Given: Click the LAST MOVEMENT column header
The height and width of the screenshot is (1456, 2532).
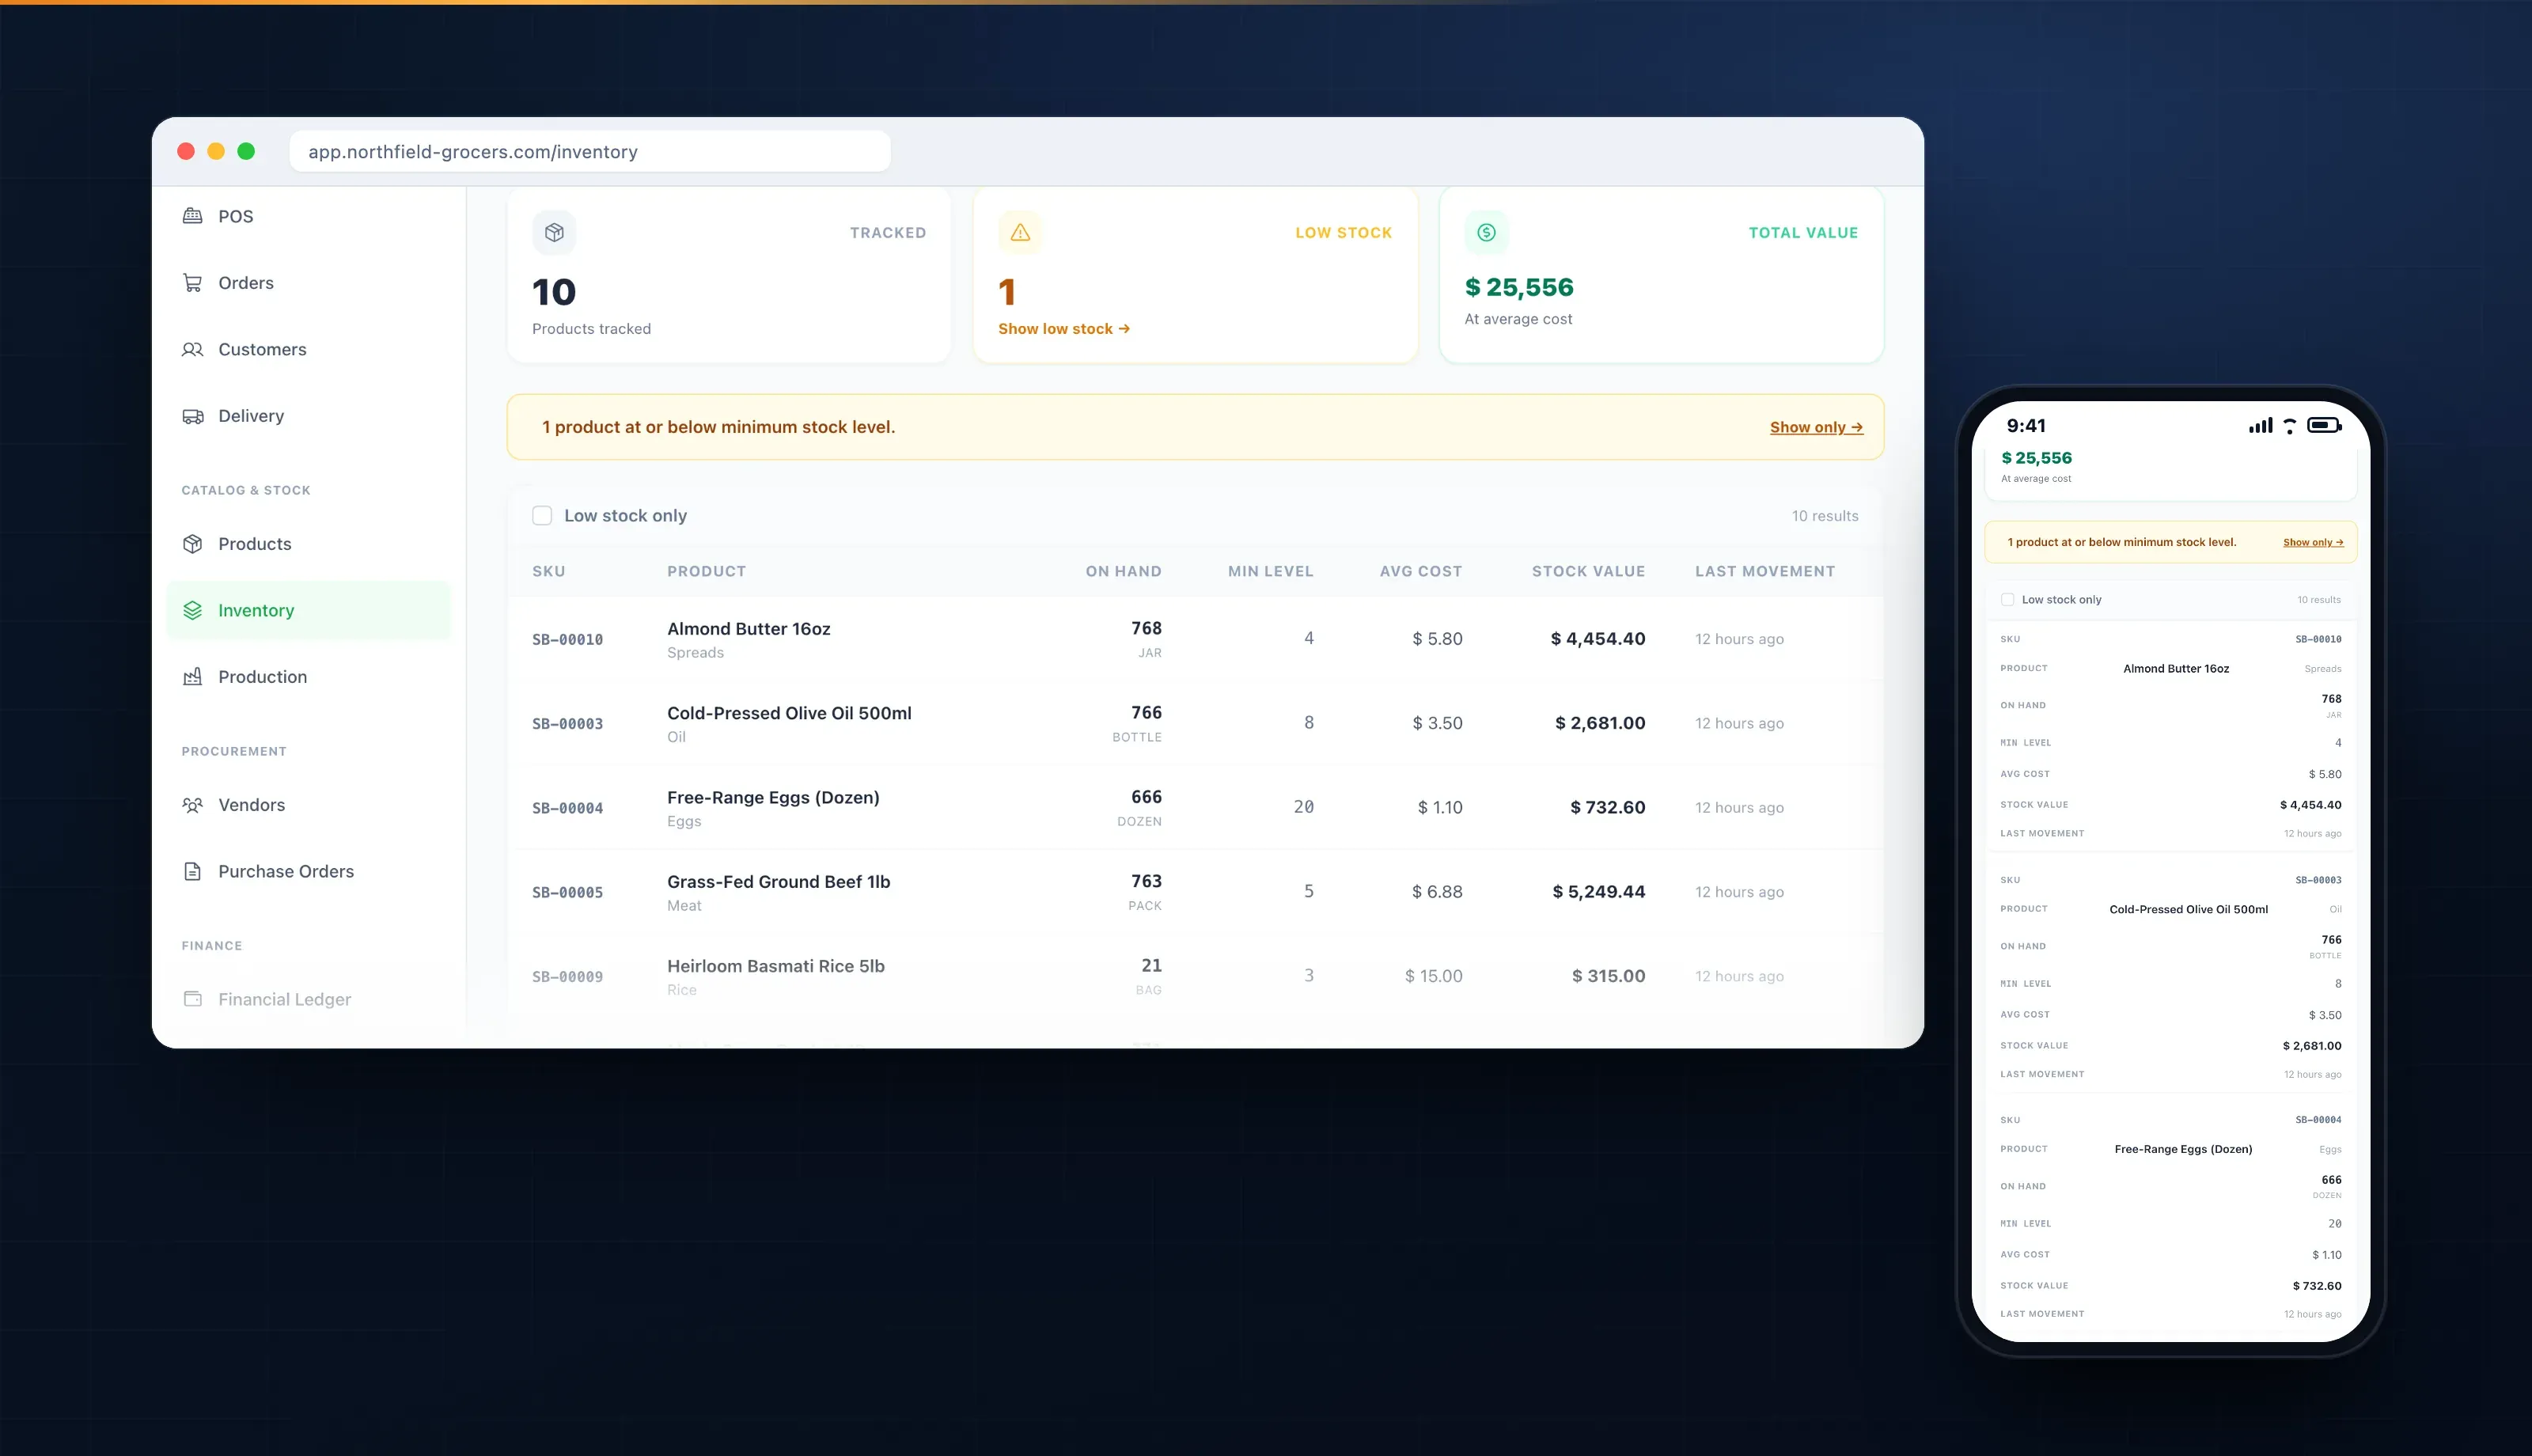Looking at the screenshot, I should coord(1765,571).
